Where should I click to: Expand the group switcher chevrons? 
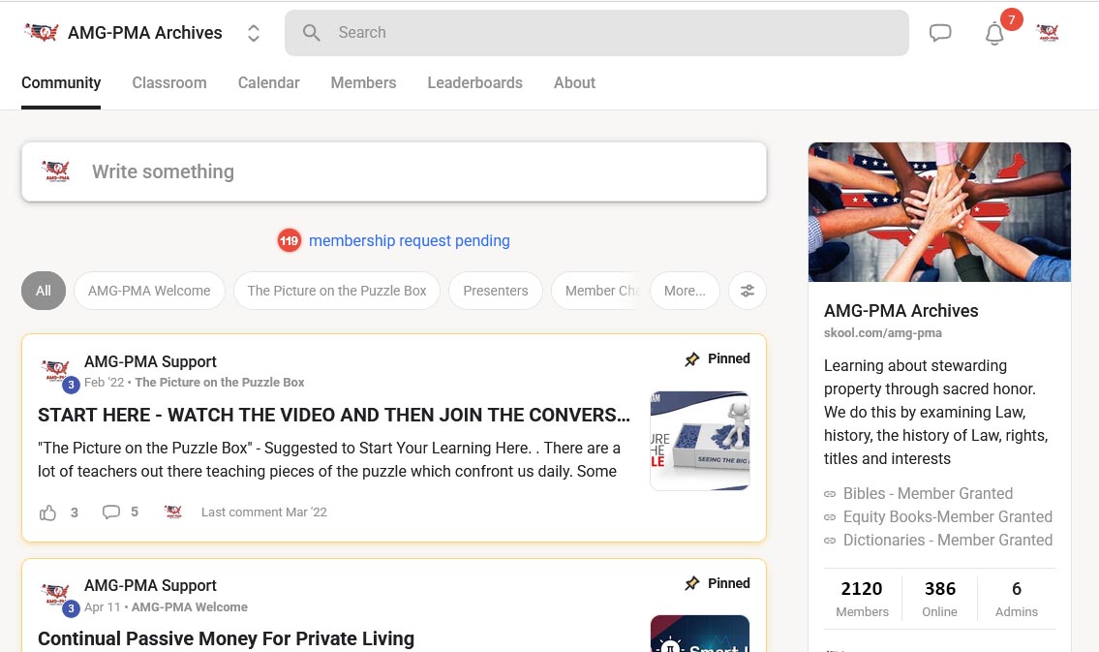click(254, 33)
